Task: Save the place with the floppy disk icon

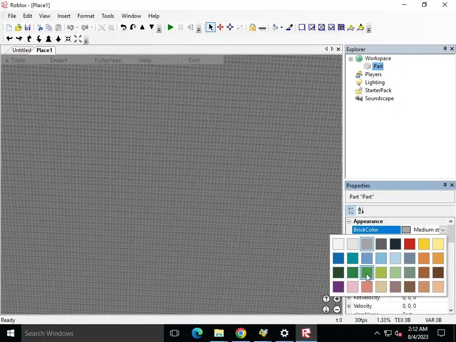Action: (x=28, y=27)
